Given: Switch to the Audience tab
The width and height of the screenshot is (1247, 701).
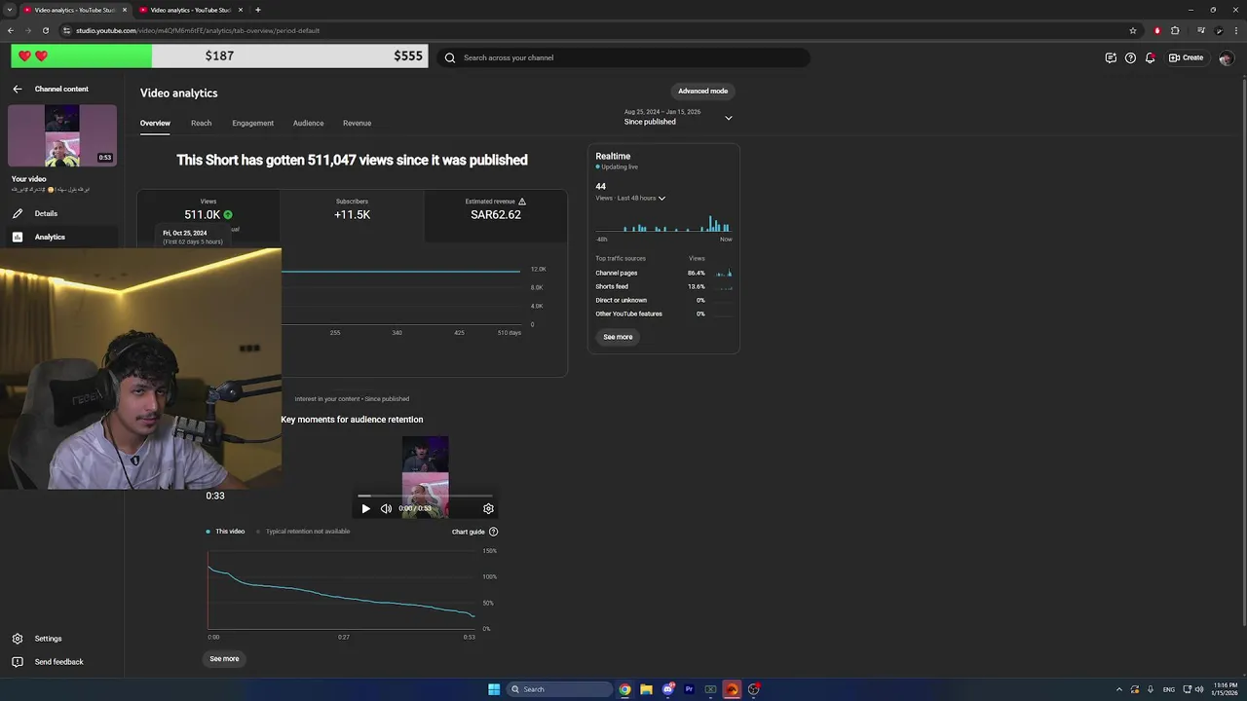Looking at the screenshot, I should (x=308, y=123).
